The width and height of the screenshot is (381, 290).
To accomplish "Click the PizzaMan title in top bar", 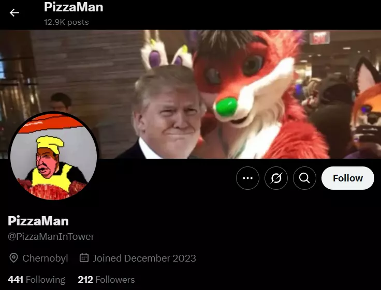I will (x=74, y=7).
